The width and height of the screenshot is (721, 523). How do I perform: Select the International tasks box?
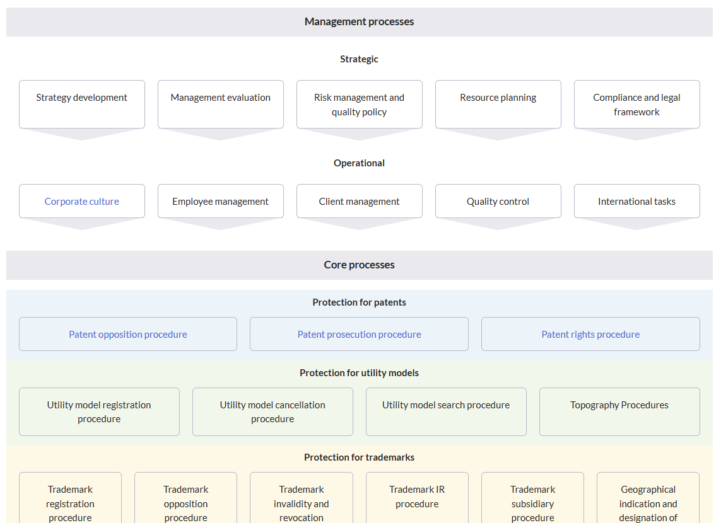pos(636,202)
